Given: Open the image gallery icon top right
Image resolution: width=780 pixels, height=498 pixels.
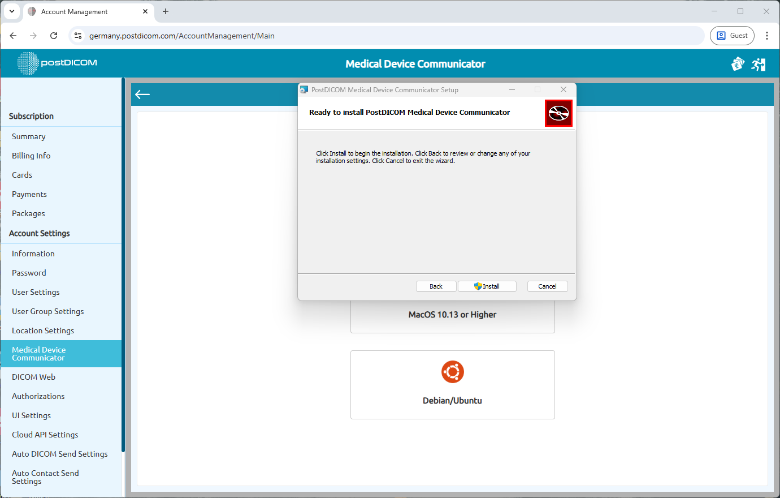Looking at the screenshot, I should point(738,64).
